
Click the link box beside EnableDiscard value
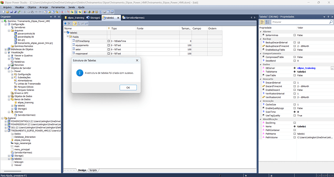(295, 90)
